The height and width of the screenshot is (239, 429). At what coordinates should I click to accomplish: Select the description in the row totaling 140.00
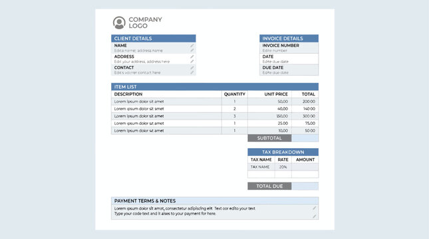[x=139, y=109]
